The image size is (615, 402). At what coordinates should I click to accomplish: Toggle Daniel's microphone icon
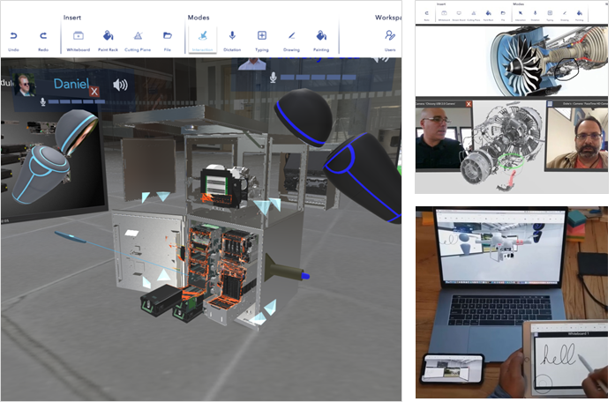[43, 102]
